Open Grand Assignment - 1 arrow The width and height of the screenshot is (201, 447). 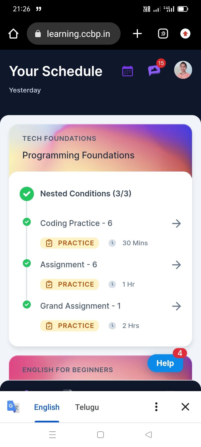[176, 306]
